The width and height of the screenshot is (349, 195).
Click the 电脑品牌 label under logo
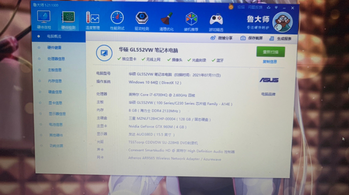pyautogui.click(x=268, y=94)
